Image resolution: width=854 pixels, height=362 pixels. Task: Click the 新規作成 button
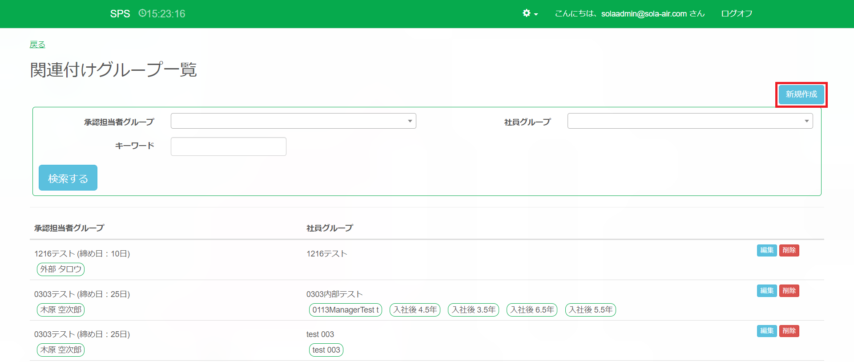(x=801, y=94)
